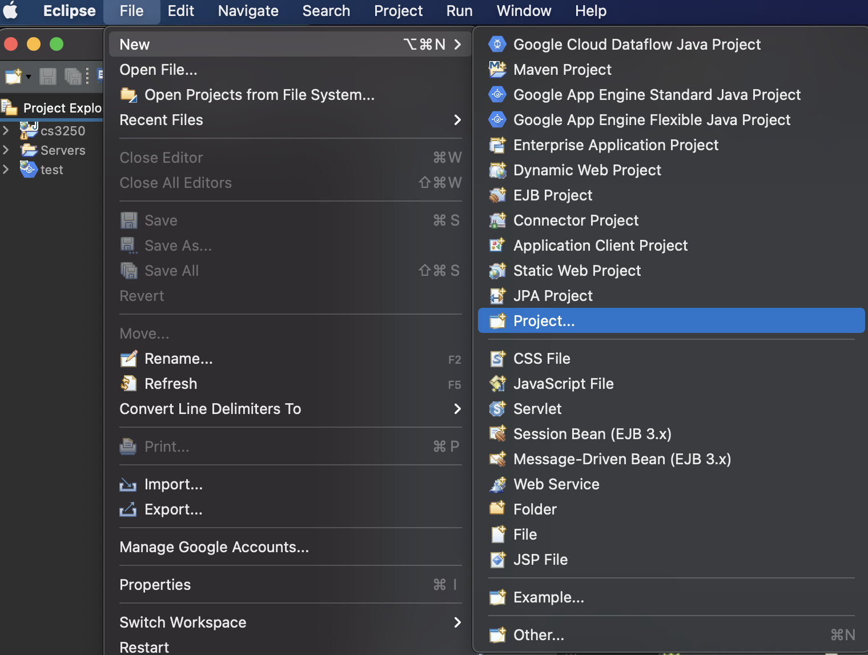Select the Servers folder
Image resolution: width=868 pixels, height=655 pixels.
pos(63,150)
